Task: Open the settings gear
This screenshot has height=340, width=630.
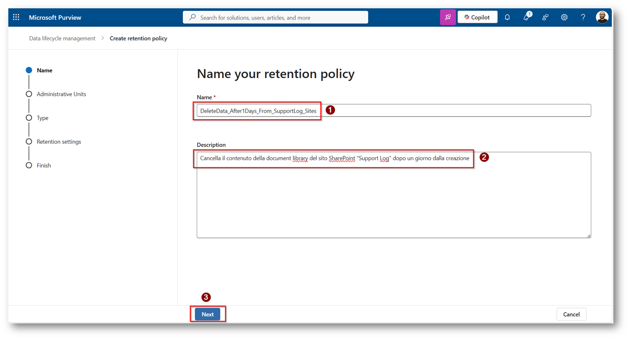Action: click(564, 17)
